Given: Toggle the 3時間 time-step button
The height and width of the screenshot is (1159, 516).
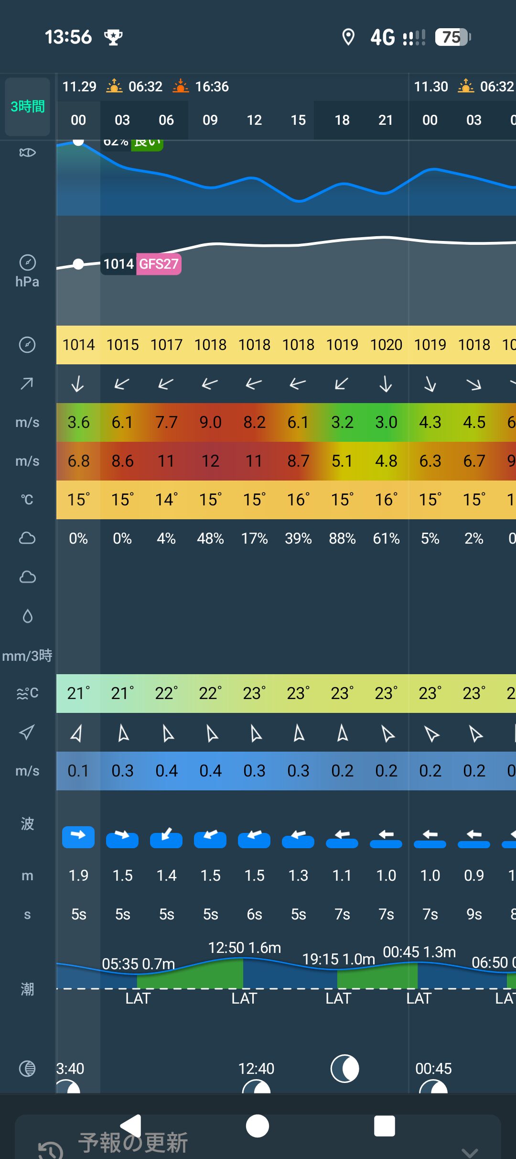Looking at the screenshot, I should 28,107.
